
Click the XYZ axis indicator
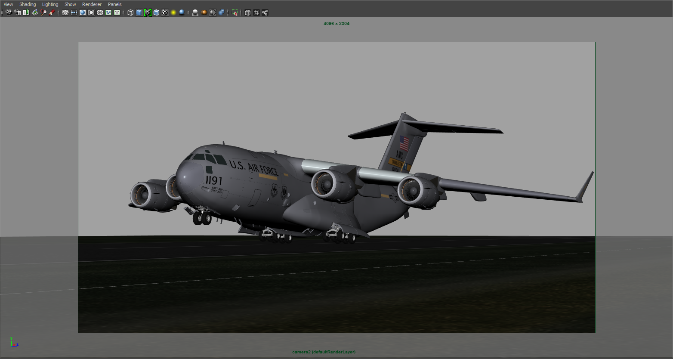(x=14, y=343)
